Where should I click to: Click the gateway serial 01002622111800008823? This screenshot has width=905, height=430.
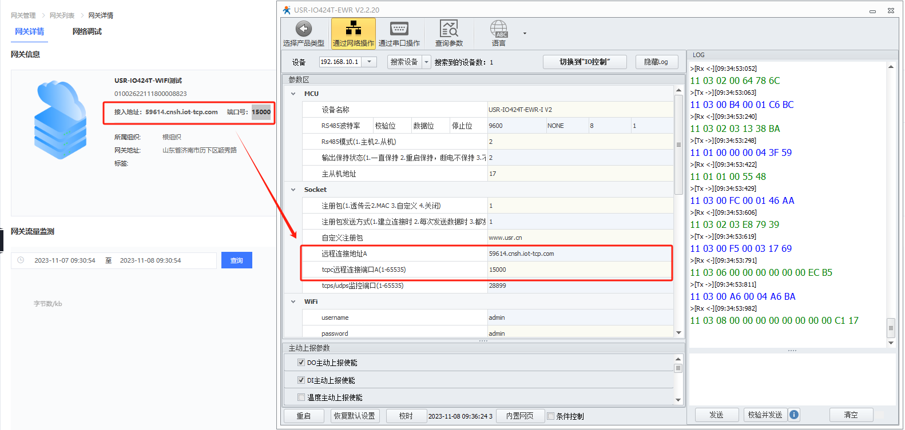click(x=150, y=94)
